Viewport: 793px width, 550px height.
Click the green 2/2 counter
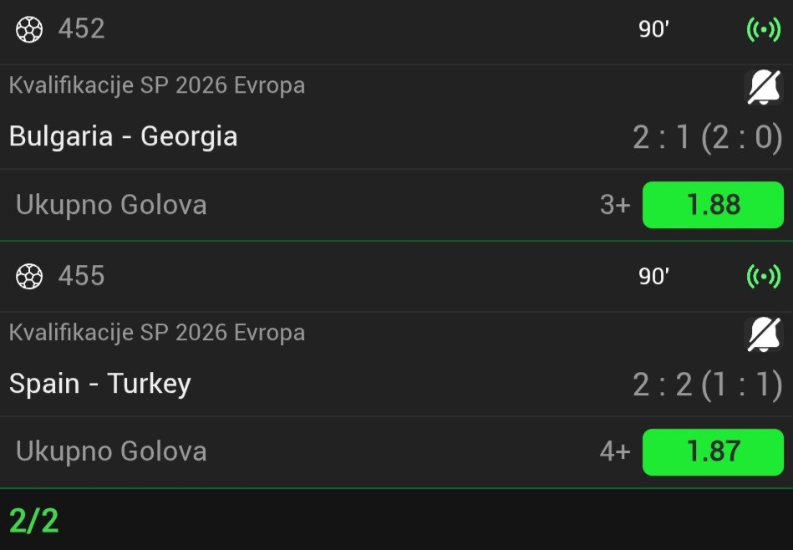[34, 521]
